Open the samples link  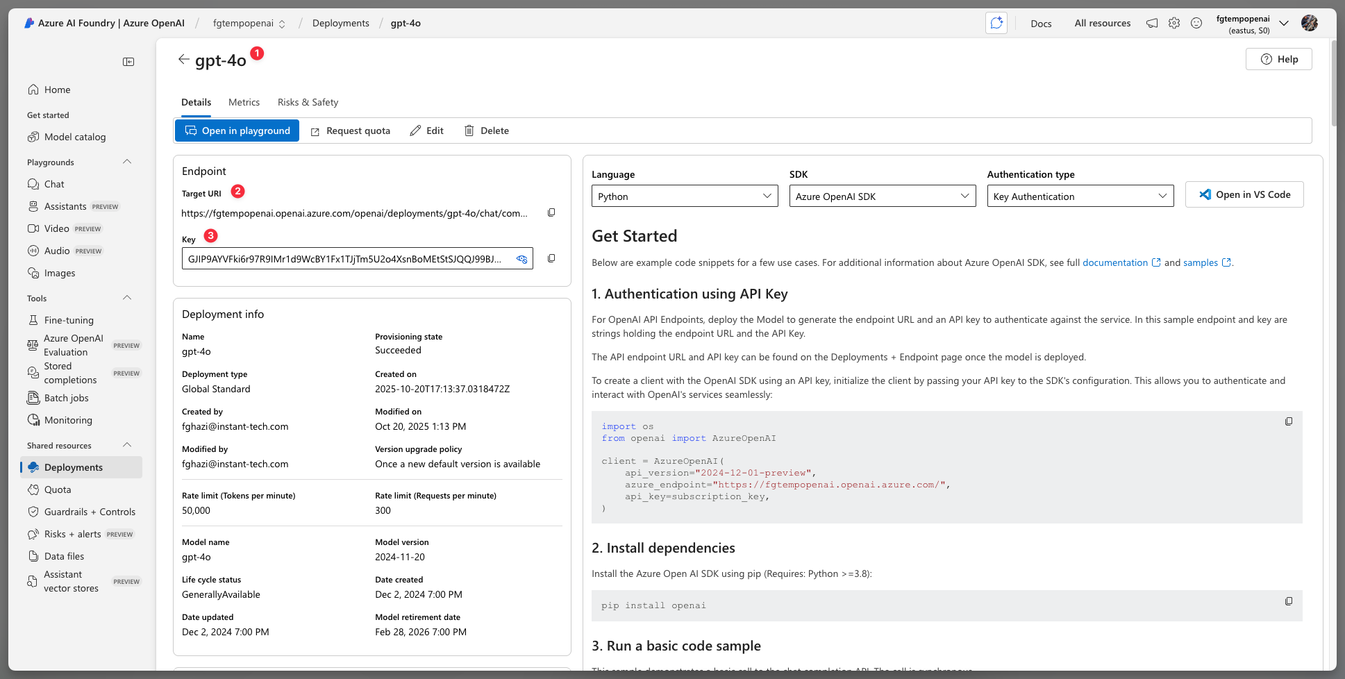pyautogui.click(x=1207, y=262)
